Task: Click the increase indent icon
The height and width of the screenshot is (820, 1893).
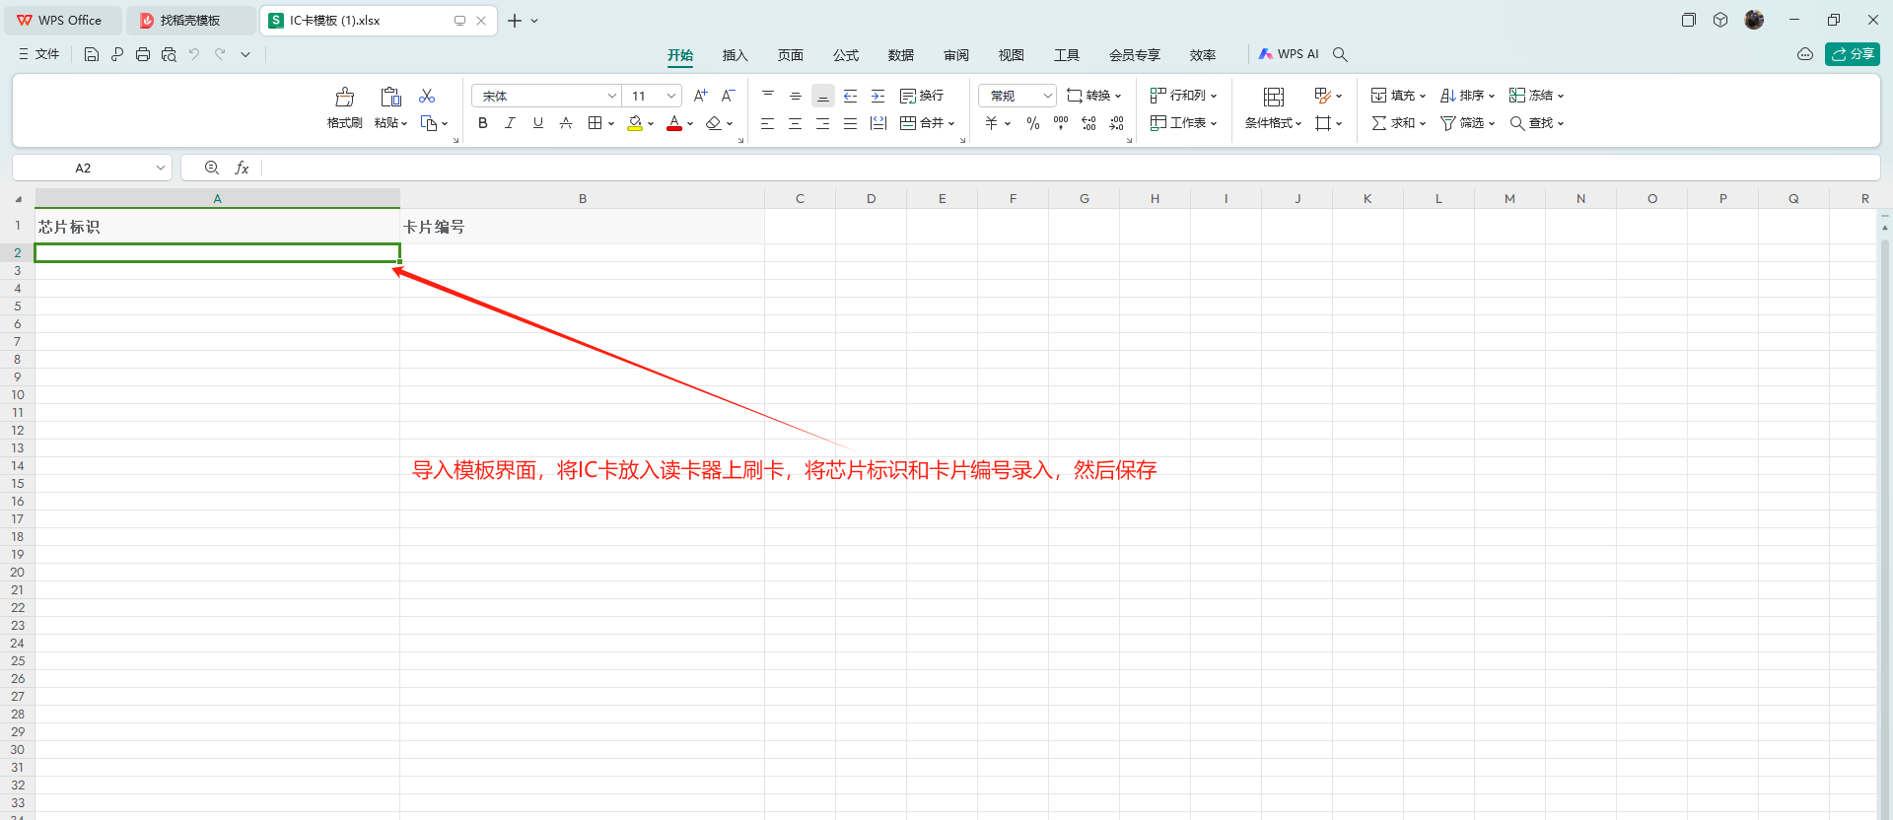Action: tap(878, 96)
